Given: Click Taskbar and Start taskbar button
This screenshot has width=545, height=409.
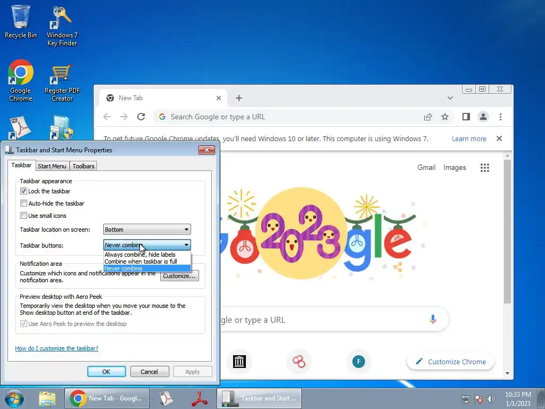Looking at the screenshot, I should click(x=259, y=398).
